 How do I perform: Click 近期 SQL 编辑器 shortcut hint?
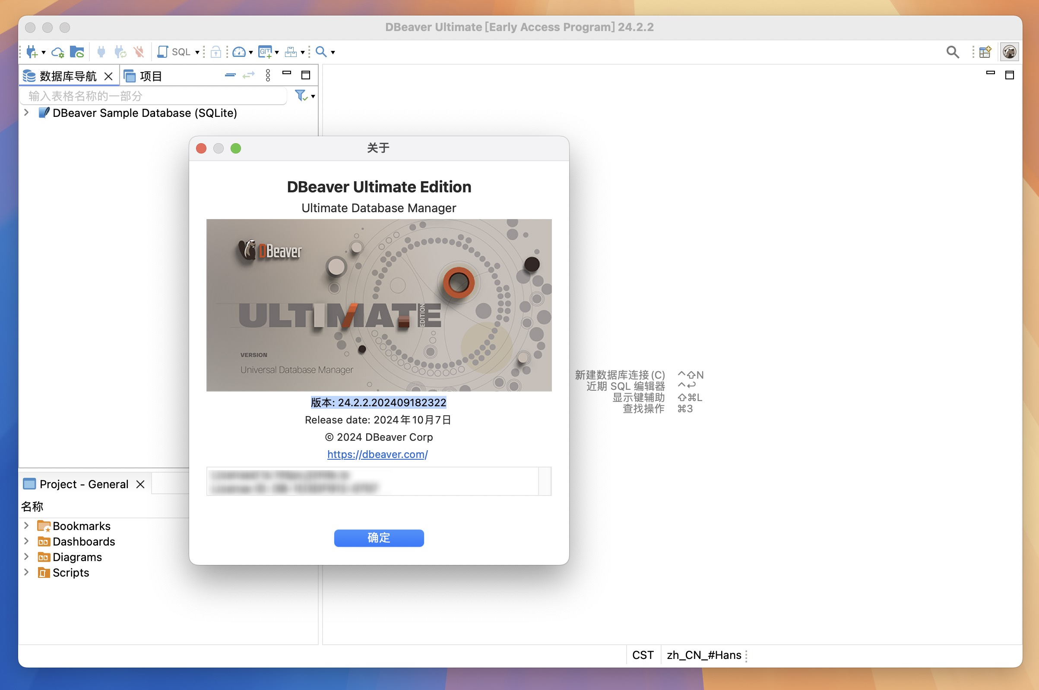click(626, 386)
